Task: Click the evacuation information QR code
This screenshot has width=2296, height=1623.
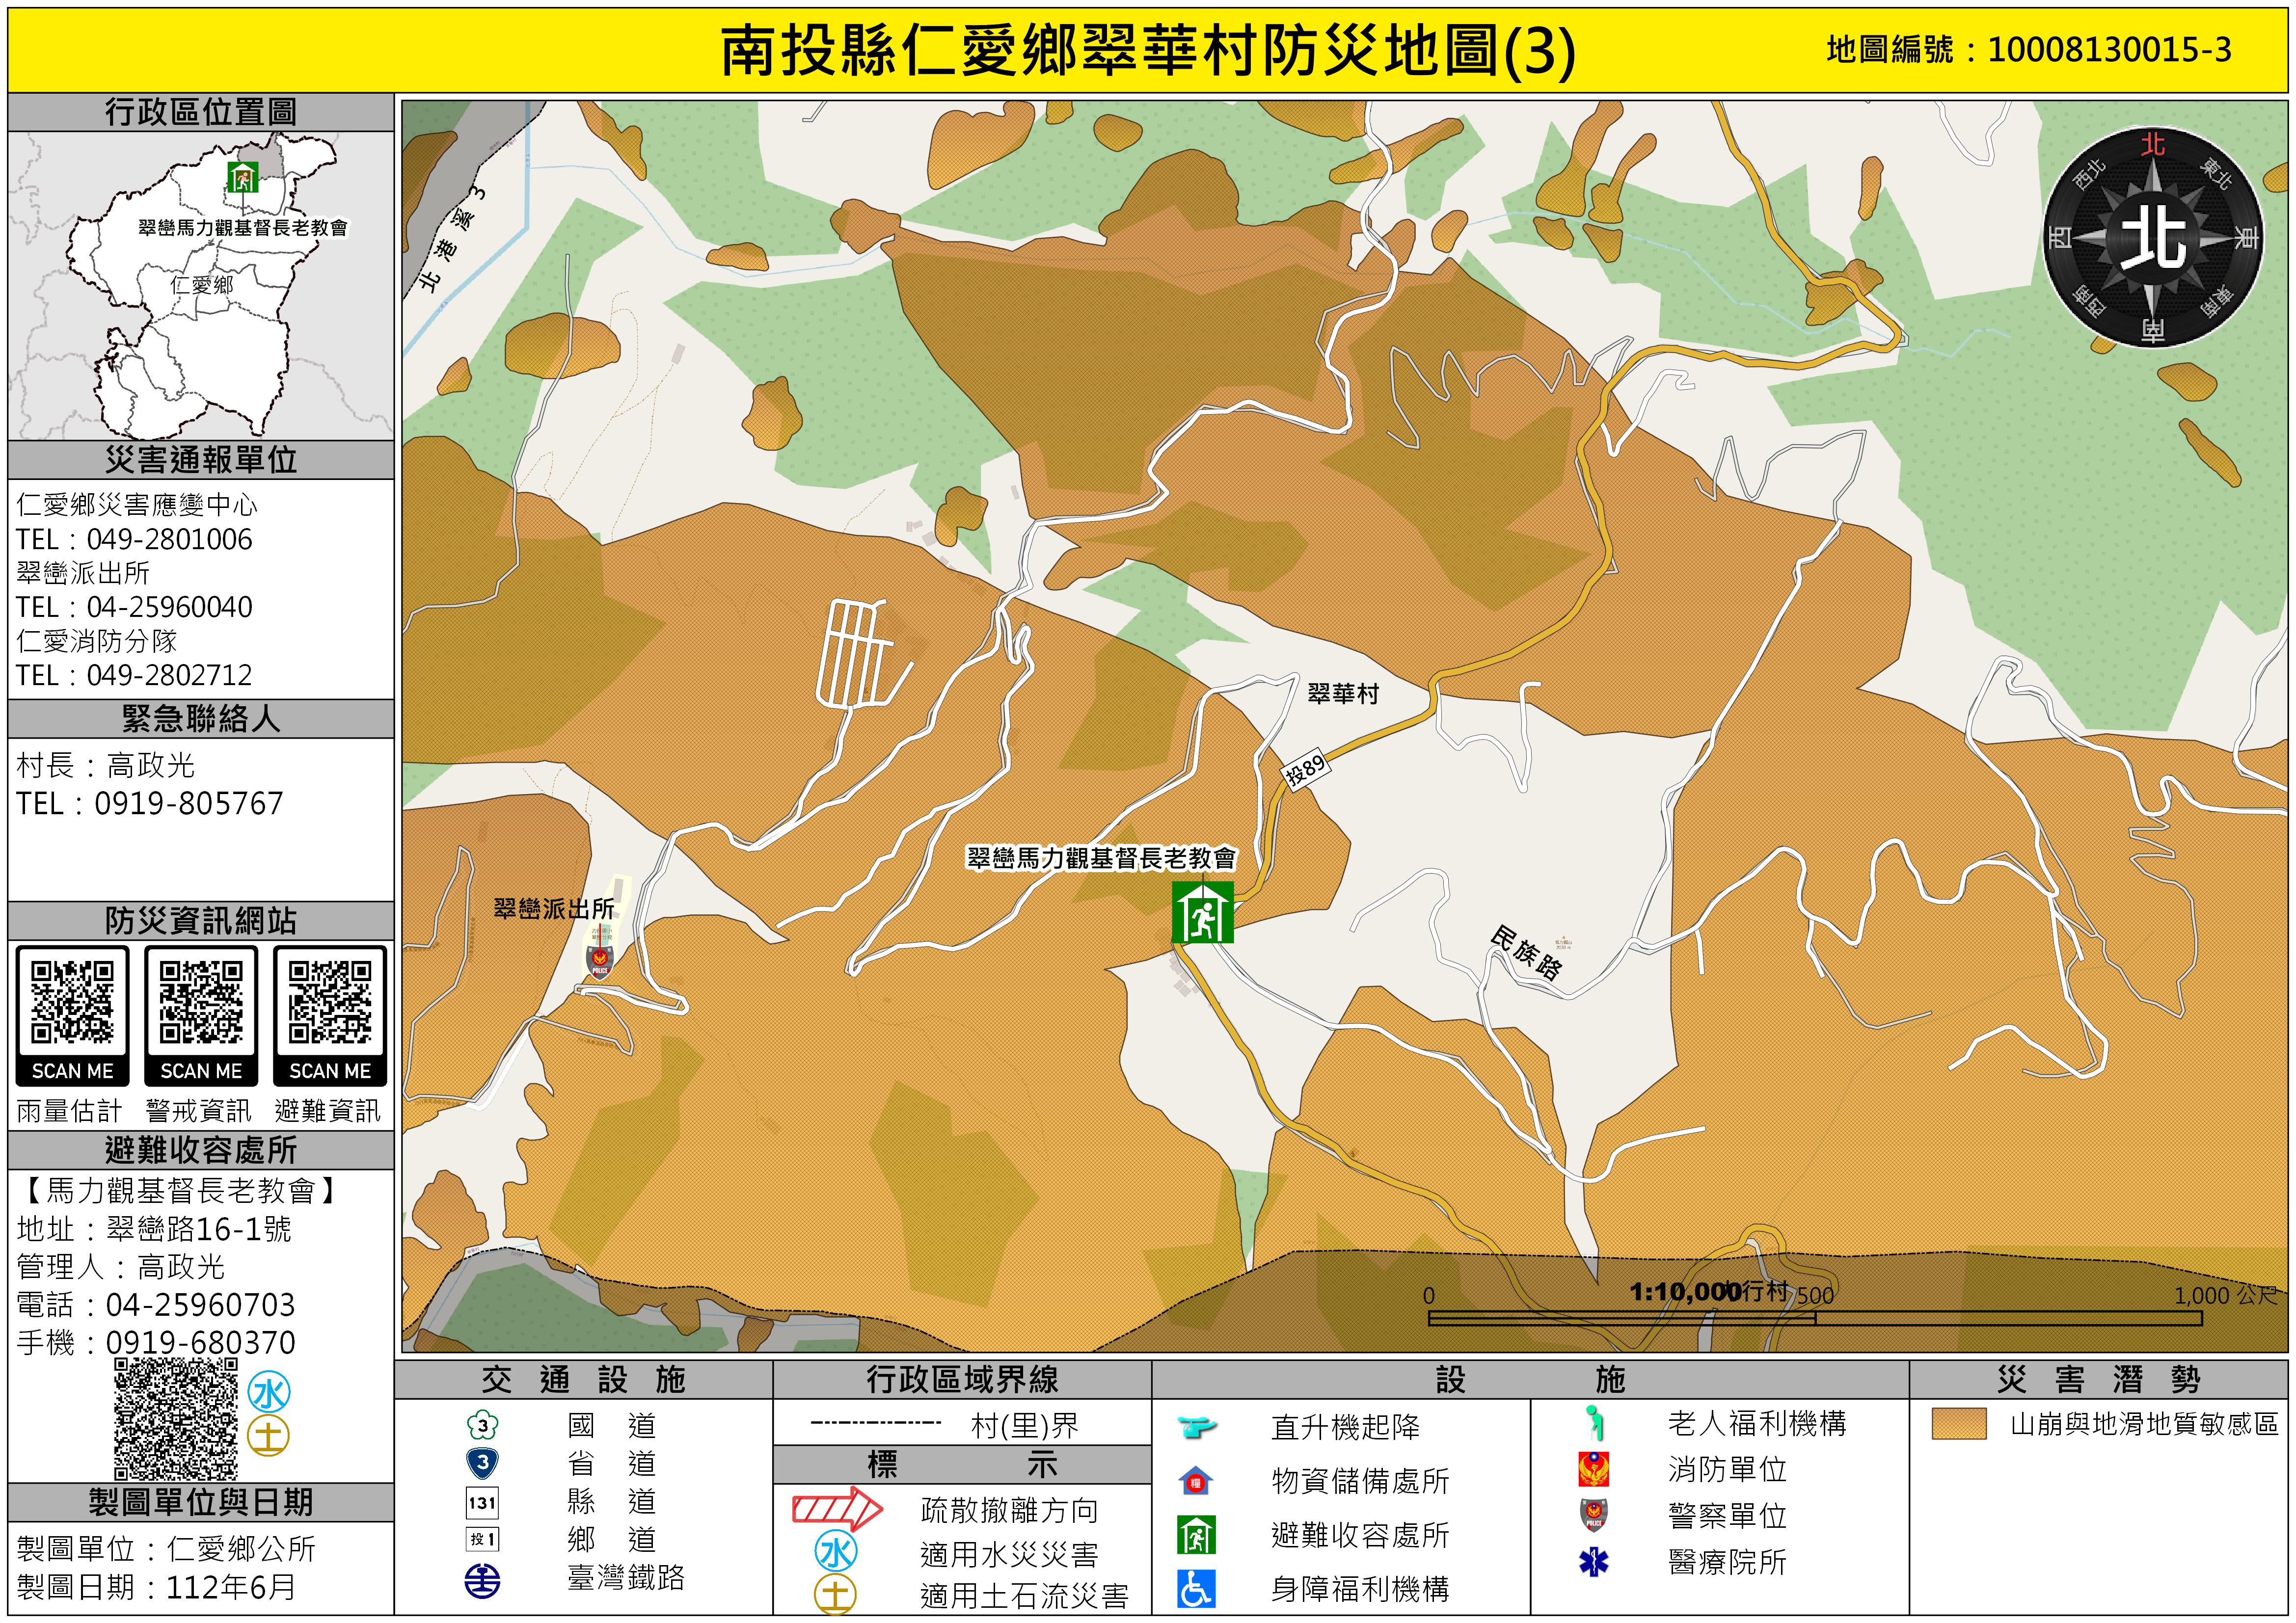Action: tap(330, 1003)
